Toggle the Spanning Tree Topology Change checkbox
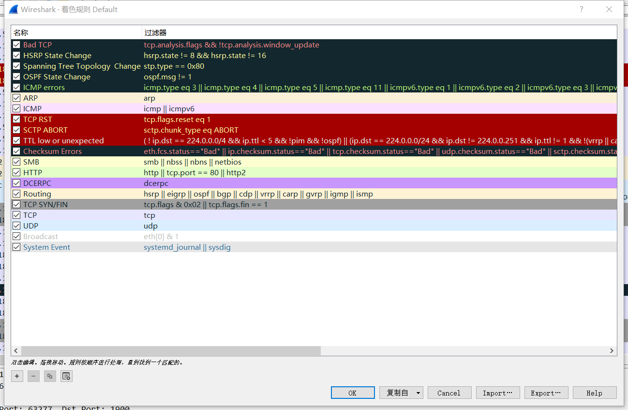 (x=16, y=66)
